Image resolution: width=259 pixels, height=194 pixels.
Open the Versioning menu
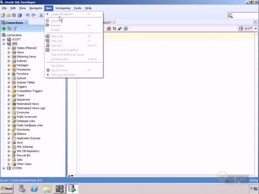[x=63, y=8]
